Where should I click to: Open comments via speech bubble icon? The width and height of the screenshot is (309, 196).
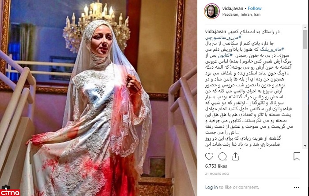tap(222, 156)
